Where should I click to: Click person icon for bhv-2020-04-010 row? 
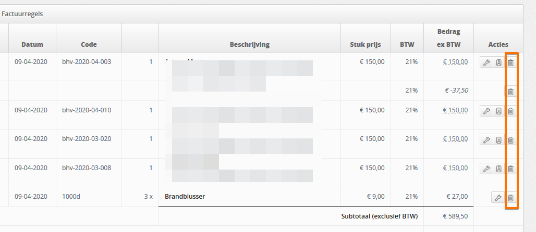499,111
